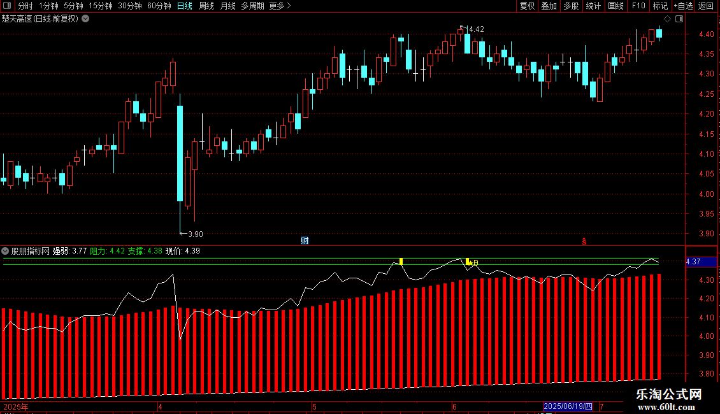Click the 4.00 label on main price axis
Image resolution: width=720 pixels, height=414 pixels.
(x=706, y=194)
